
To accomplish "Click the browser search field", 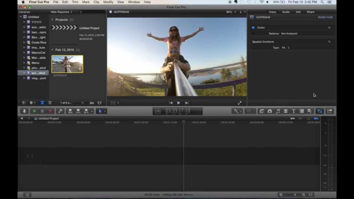I will click(92, 12).
